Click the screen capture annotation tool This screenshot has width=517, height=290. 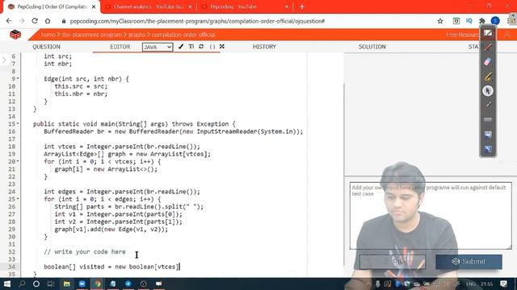488,135
